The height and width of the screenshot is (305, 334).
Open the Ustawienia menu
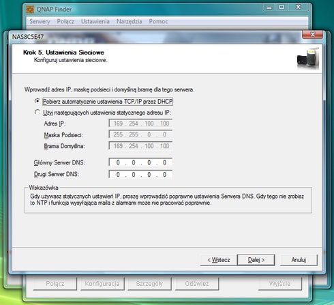click(95, 22)
